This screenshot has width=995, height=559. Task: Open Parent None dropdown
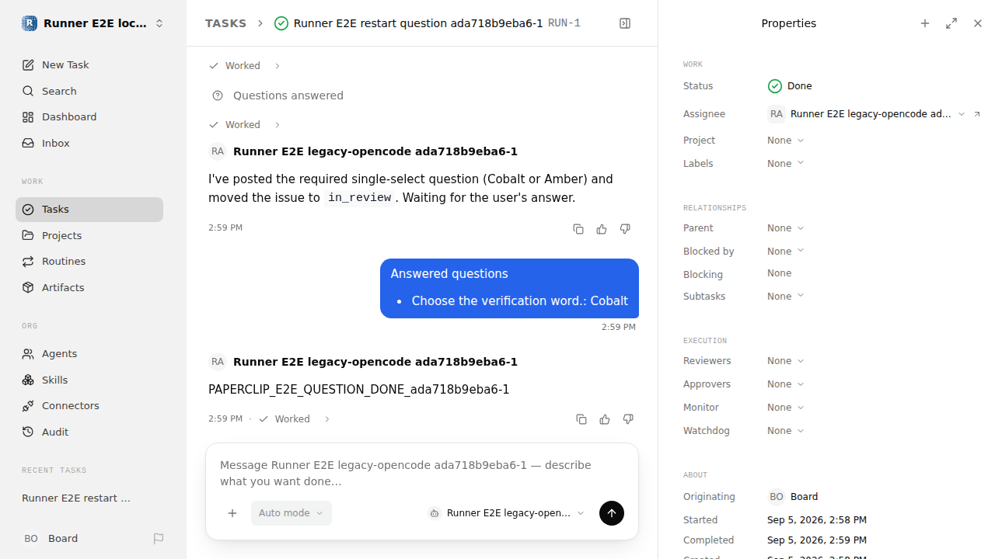[x=786, y=228]
